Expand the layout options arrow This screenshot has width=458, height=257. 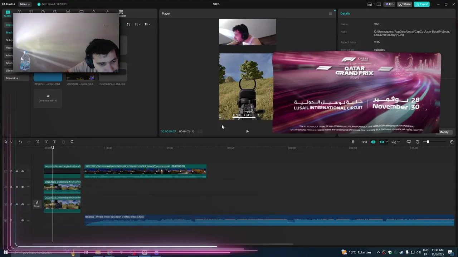click(x=374, y=4)
